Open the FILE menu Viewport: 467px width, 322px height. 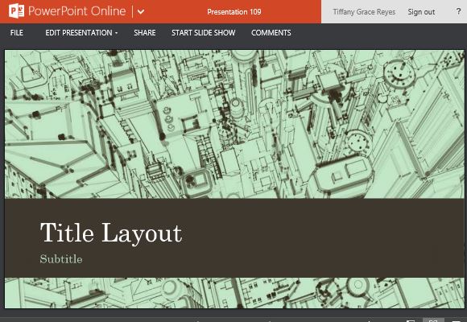pyautogui.click(x=17, y=33)
